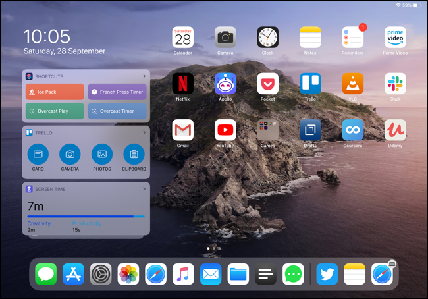Tap the Saturday, 28 September date text
Viewport: 428px width, 299px height.
[65, 51]
